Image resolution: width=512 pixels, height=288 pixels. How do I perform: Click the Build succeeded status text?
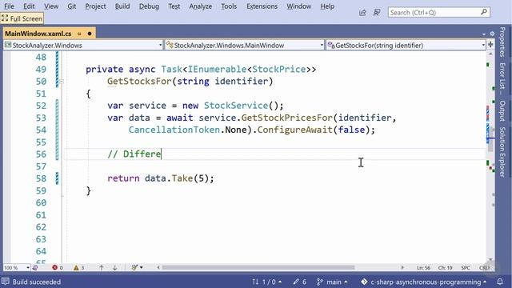pos(37,282)
